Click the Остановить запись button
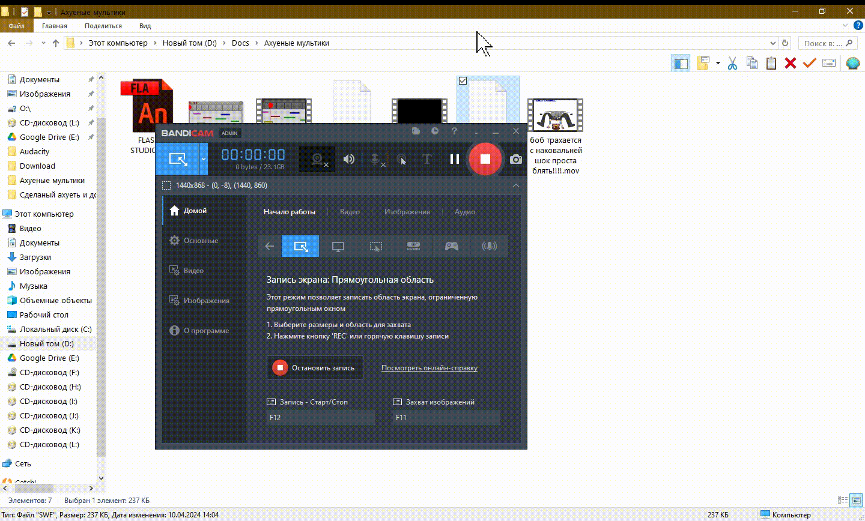The height and width of the screenshot is (521, 865). 315,368
